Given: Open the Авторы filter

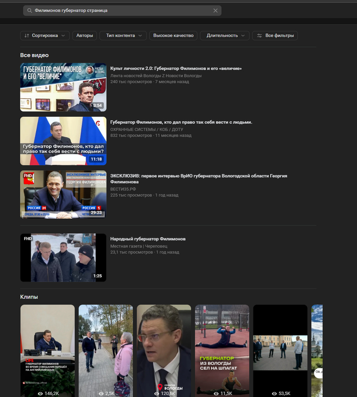Looking at the screenshot, I should pos(85,36).
